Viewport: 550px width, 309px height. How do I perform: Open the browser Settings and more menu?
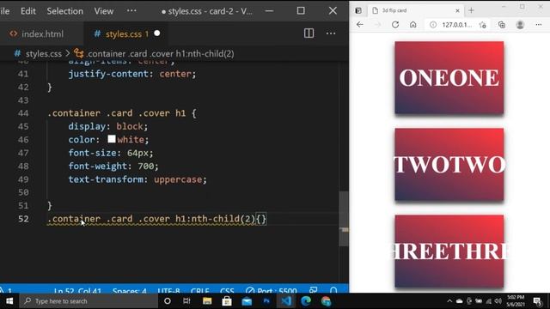539,25
